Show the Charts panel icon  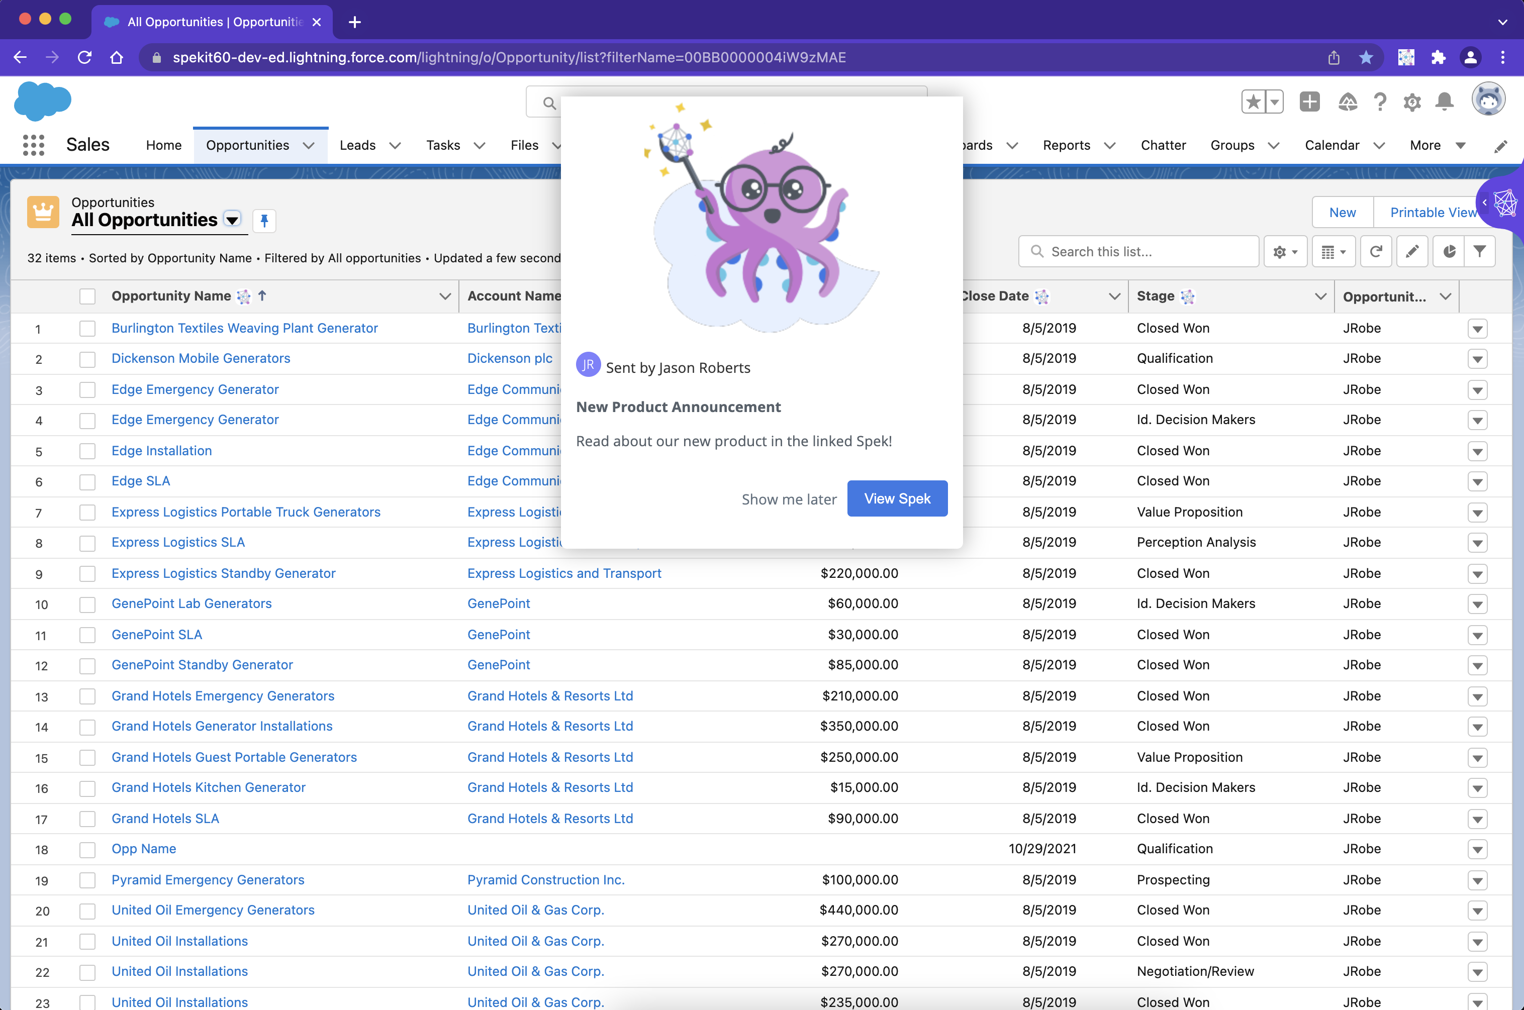(1449, 252)
